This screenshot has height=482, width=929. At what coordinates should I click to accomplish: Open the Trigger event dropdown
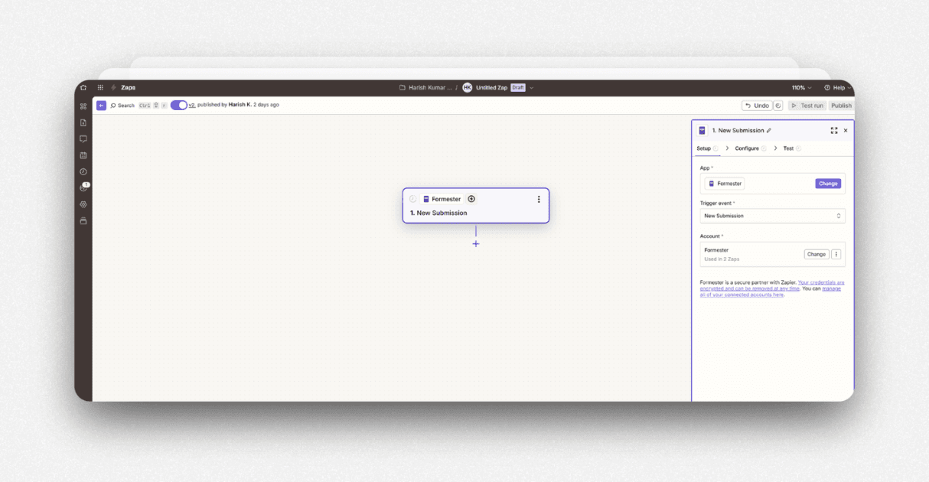772,216
